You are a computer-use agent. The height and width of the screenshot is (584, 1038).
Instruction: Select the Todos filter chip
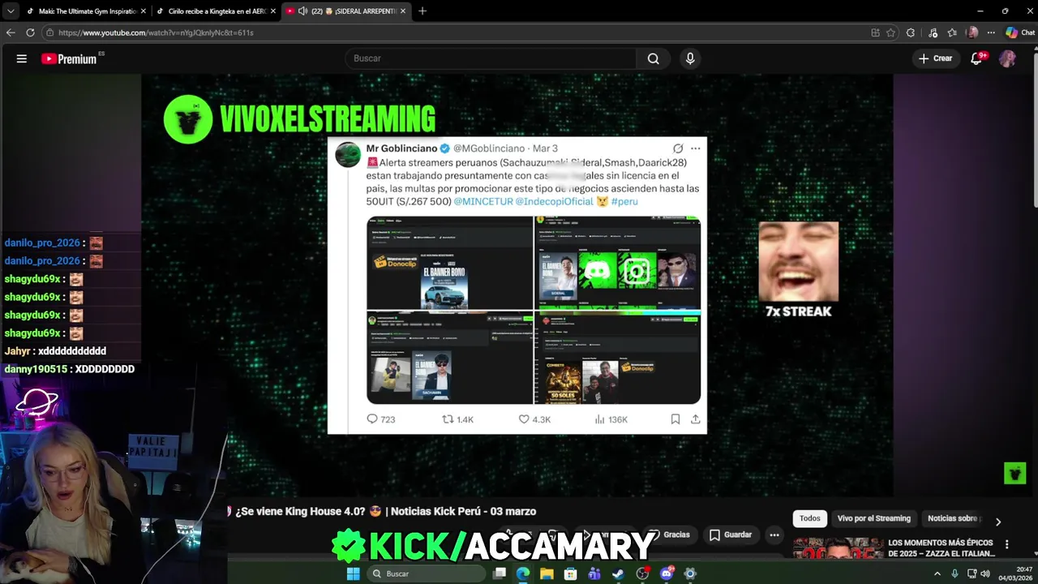[809, 518]
